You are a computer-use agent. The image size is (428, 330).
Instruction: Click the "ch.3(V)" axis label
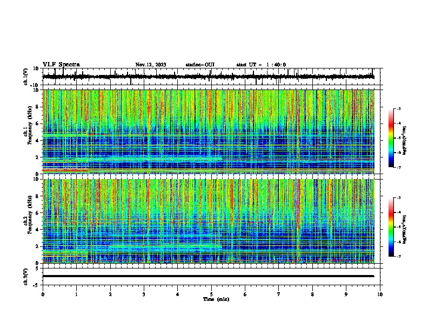tap(26, 277)
